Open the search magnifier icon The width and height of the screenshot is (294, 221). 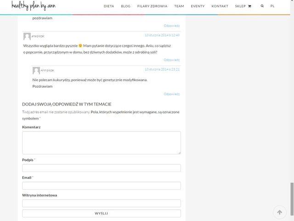262,6
